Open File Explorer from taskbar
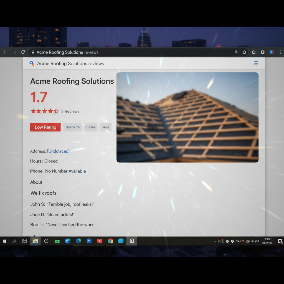Screen dimensions: 284x284 click(x=35, y=241)
